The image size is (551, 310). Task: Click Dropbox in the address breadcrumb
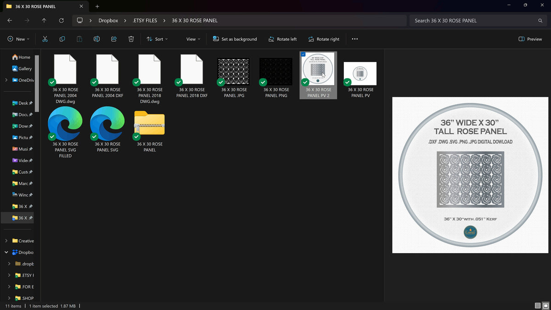[x=108, y=21]
